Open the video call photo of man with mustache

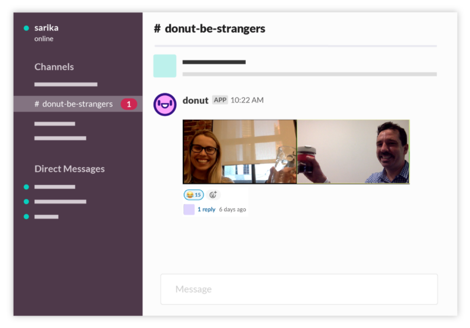[x=353, y=152]
